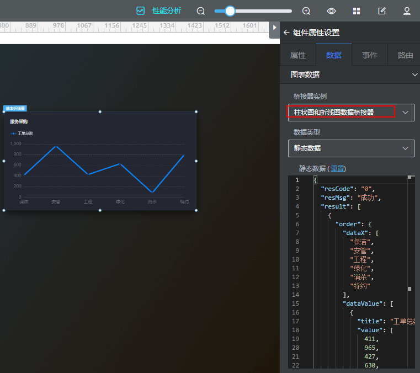Click the "result" line in editor
Screen dimensions: 420x373
point(341,206)
